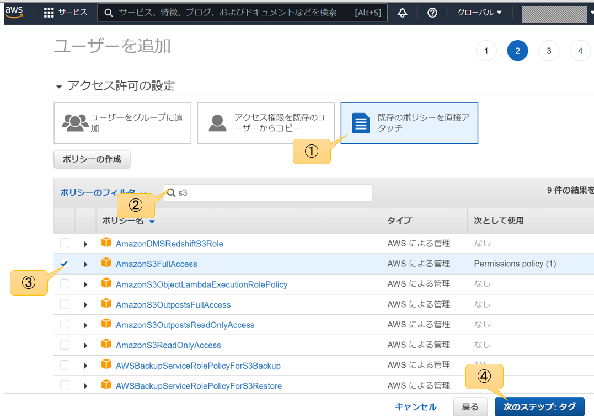Check the AWSBackupServiceRolePolicyForS3Backup checkbox
The width and height of the screenshot is (594, 419).
tap(65, 365)
